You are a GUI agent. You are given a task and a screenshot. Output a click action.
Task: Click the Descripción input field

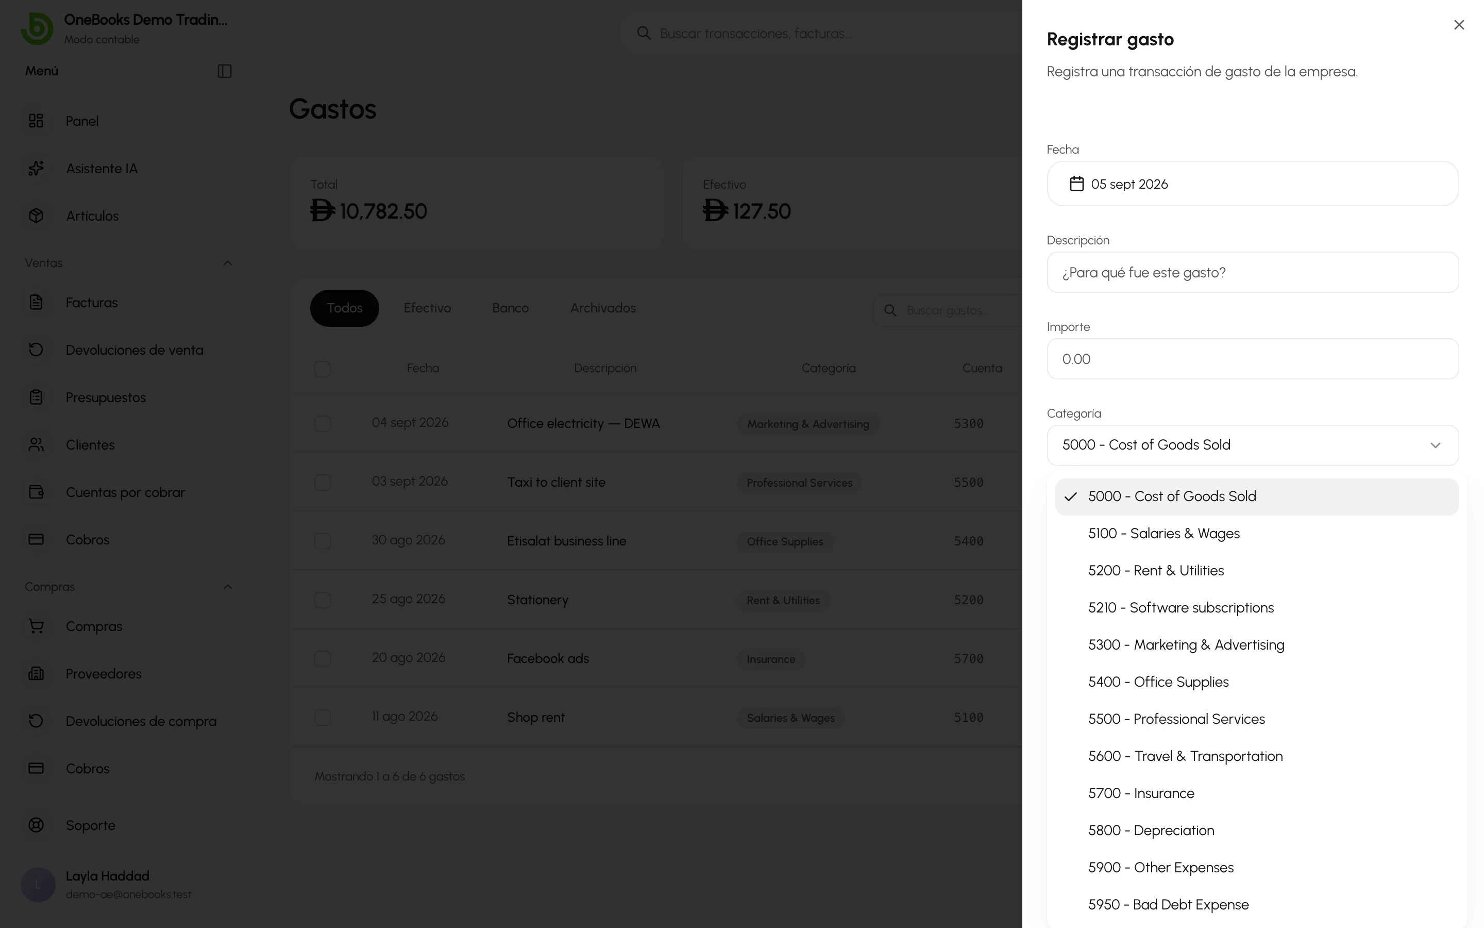click(1252, 273)
